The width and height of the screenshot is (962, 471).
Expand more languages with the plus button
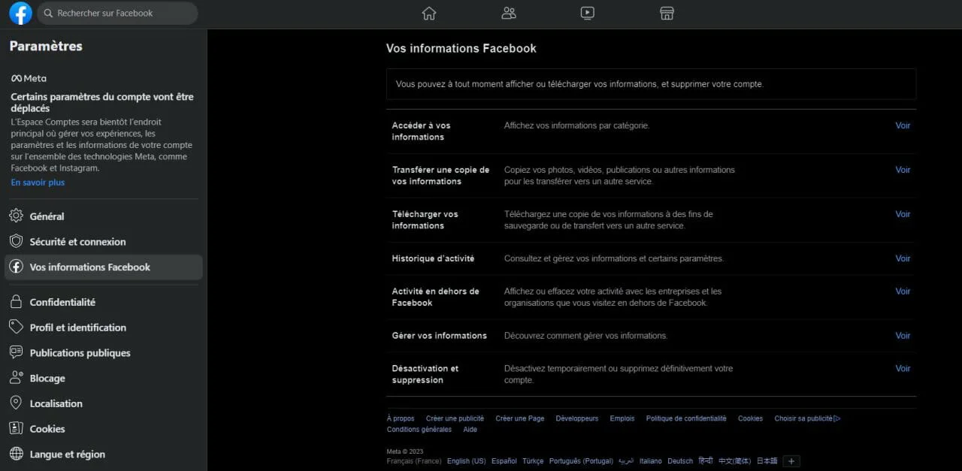791,460
